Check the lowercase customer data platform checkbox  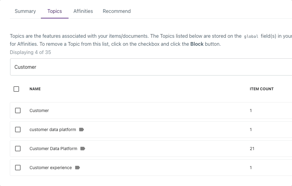tap(18, 130)
